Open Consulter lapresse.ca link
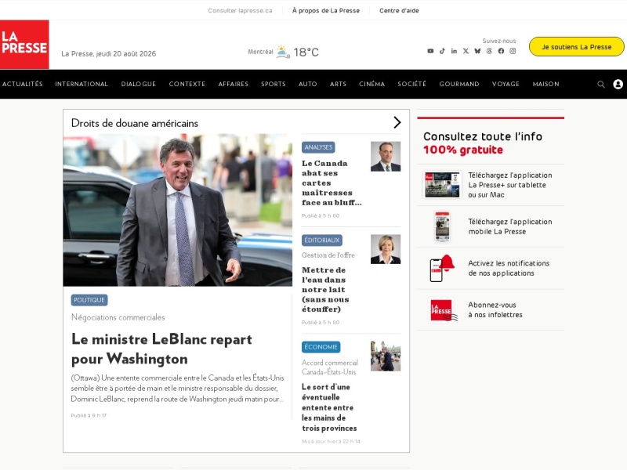This screenshot has height=470, width=627. [240, 10]
